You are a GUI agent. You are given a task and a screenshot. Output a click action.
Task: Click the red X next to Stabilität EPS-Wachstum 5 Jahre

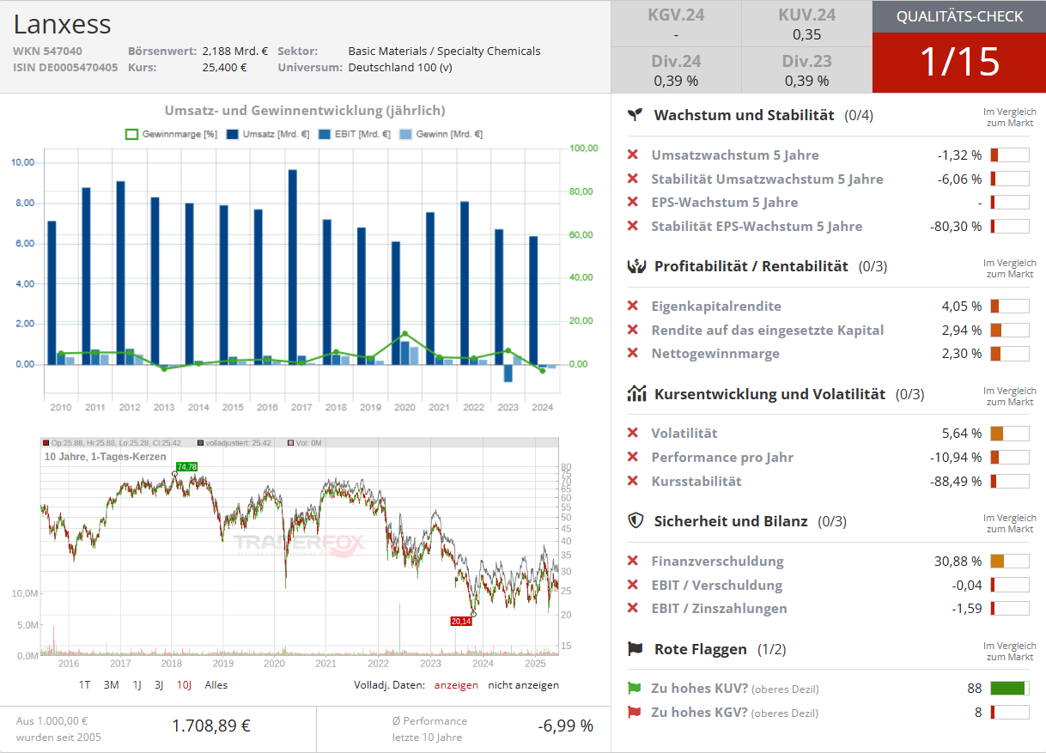[x=633, y=226]
